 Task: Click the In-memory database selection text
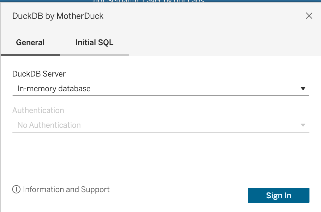(54, 89)
